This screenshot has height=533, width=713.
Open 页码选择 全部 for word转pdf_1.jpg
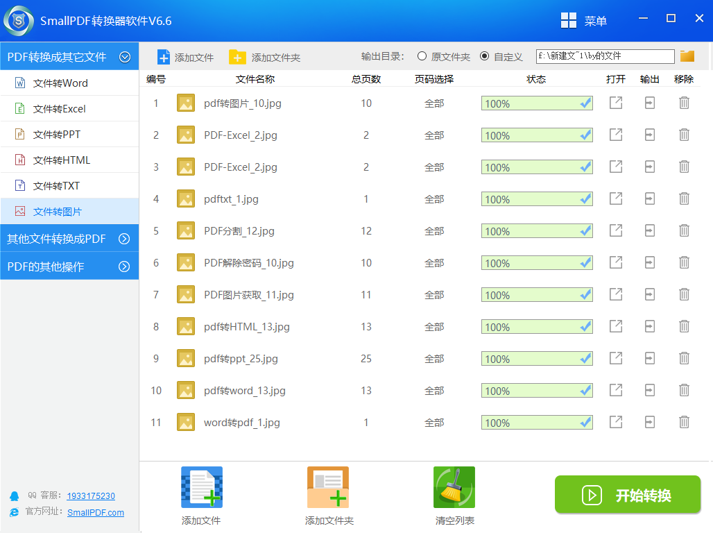[x=434, y=423]
